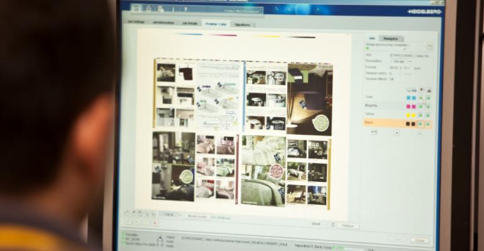Viewport: 484px width, 251px height.
Task: Open the Resolution dropdown
Action: click(402, 61)
